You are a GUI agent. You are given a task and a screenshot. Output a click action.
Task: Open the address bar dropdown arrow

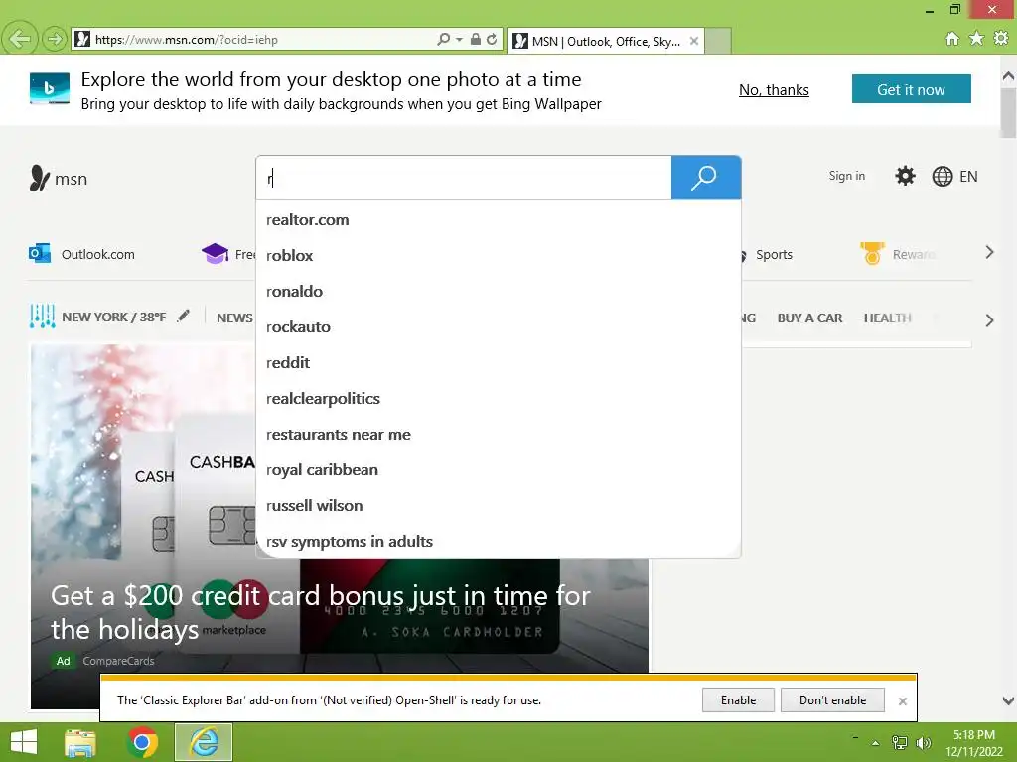click(459, 40)
